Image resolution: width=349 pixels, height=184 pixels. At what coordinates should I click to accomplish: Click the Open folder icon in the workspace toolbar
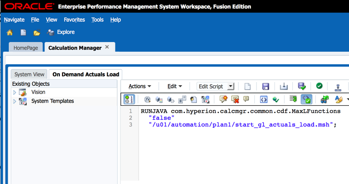tap(37, 33)
